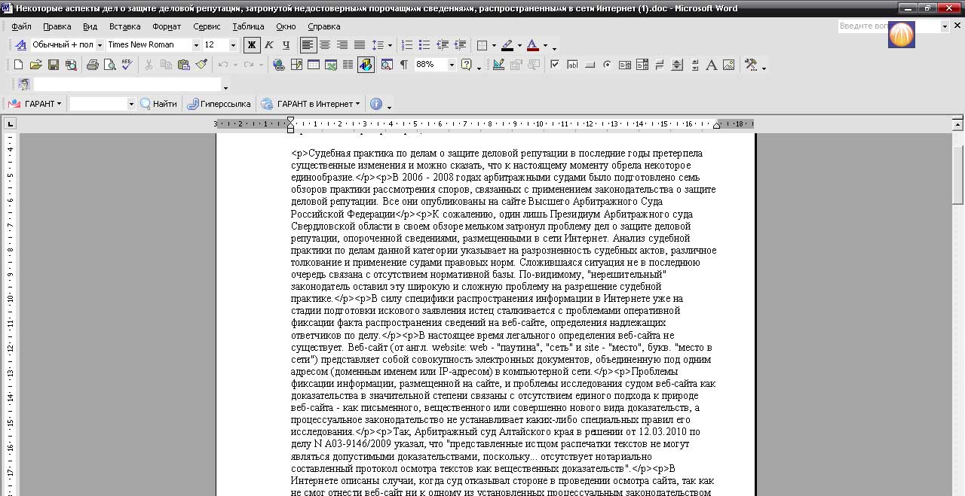The height and width of the screenshot is (496, 965).
Task: Click the vertical scrollbar thumb
Action: pyautogui.click(x=957, y=175)
